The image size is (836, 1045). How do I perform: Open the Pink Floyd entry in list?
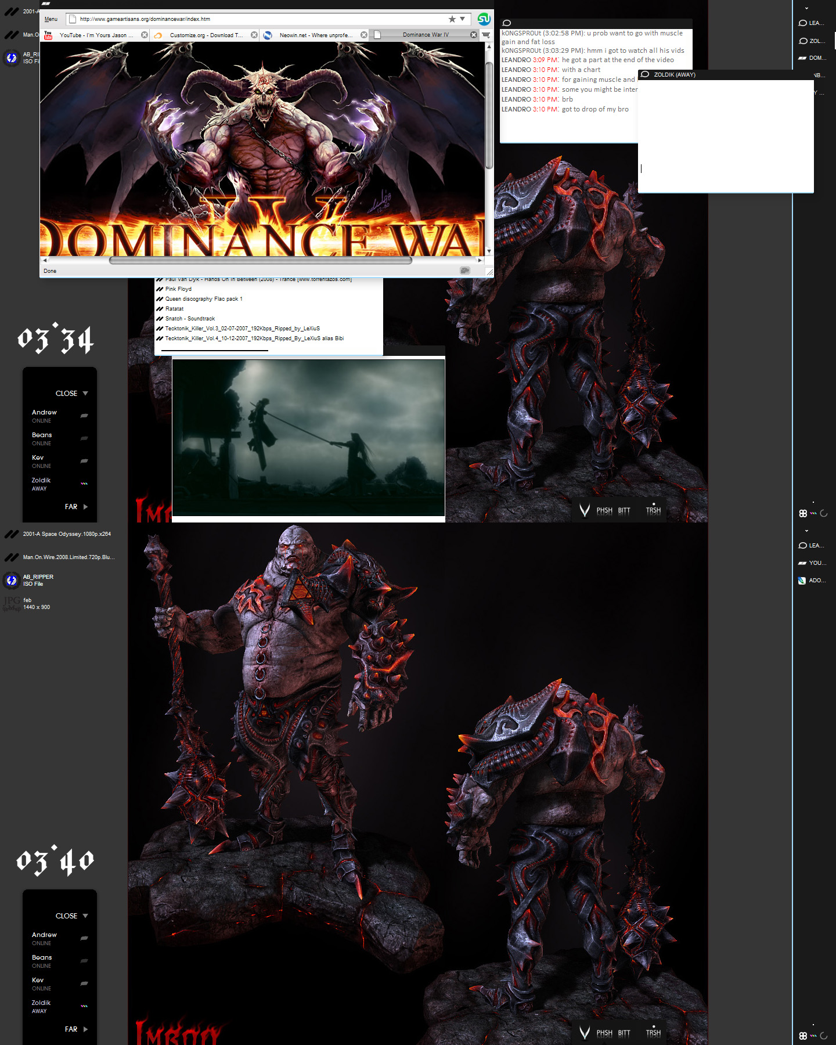[x=178, y=289]
